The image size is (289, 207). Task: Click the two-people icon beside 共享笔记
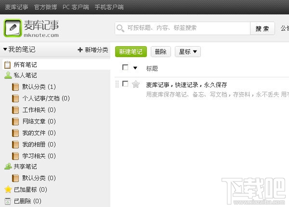point(8,166)
